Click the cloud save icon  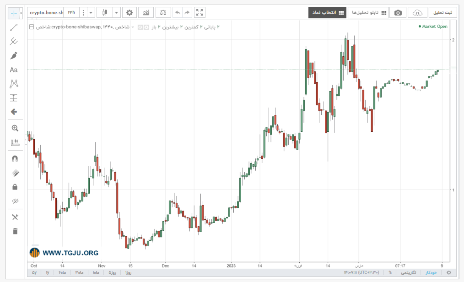tap(417, 13)
